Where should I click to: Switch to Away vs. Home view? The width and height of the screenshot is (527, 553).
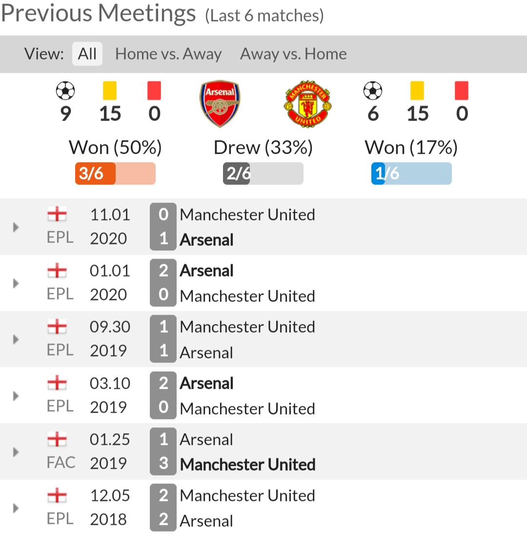pos(293,54)
